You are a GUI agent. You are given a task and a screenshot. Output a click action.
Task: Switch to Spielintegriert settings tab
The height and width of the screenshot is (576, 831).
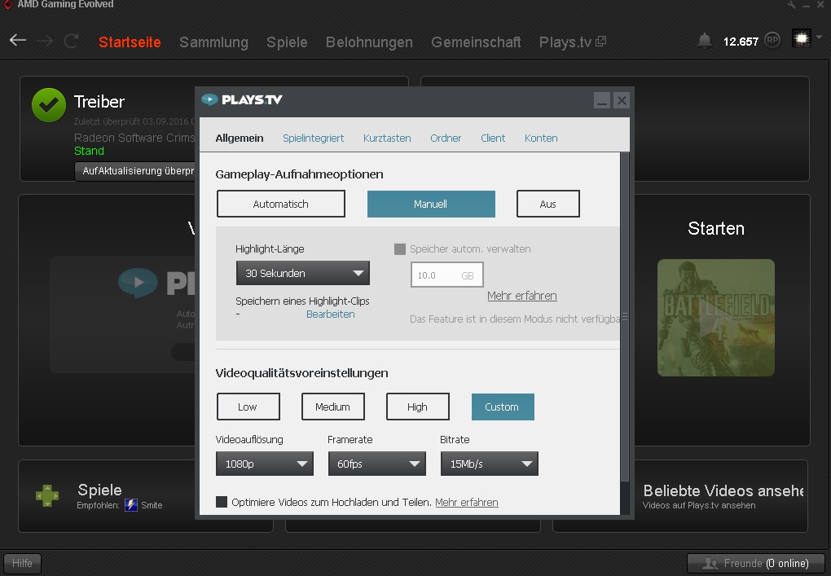(x=313, y=139)
